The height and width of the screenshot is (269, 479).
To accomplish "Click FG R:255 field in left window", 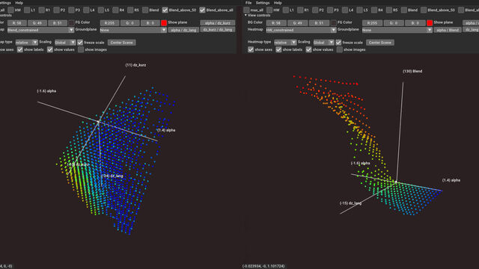I will (x=109, y=23).
